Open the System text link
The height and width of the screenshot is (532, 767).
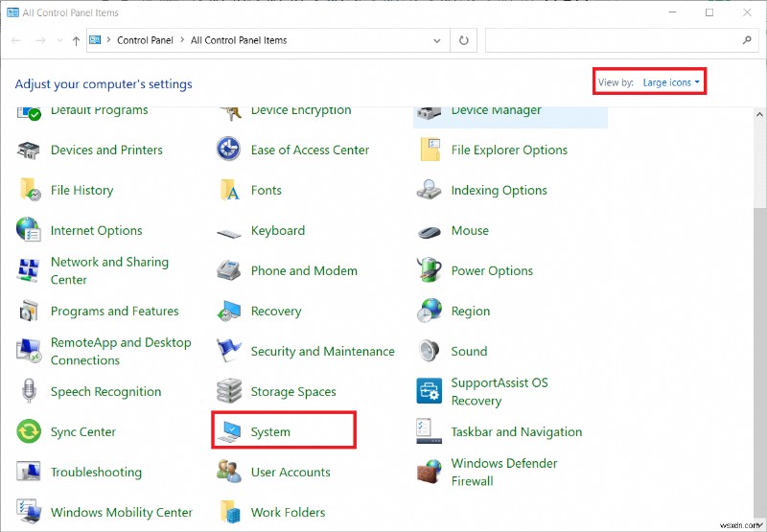(x=270, y=432)
